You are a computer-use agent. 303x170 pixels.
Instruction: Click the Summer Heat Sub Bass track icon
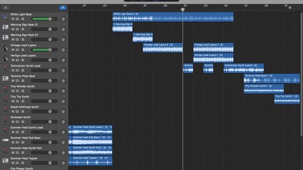5,140
